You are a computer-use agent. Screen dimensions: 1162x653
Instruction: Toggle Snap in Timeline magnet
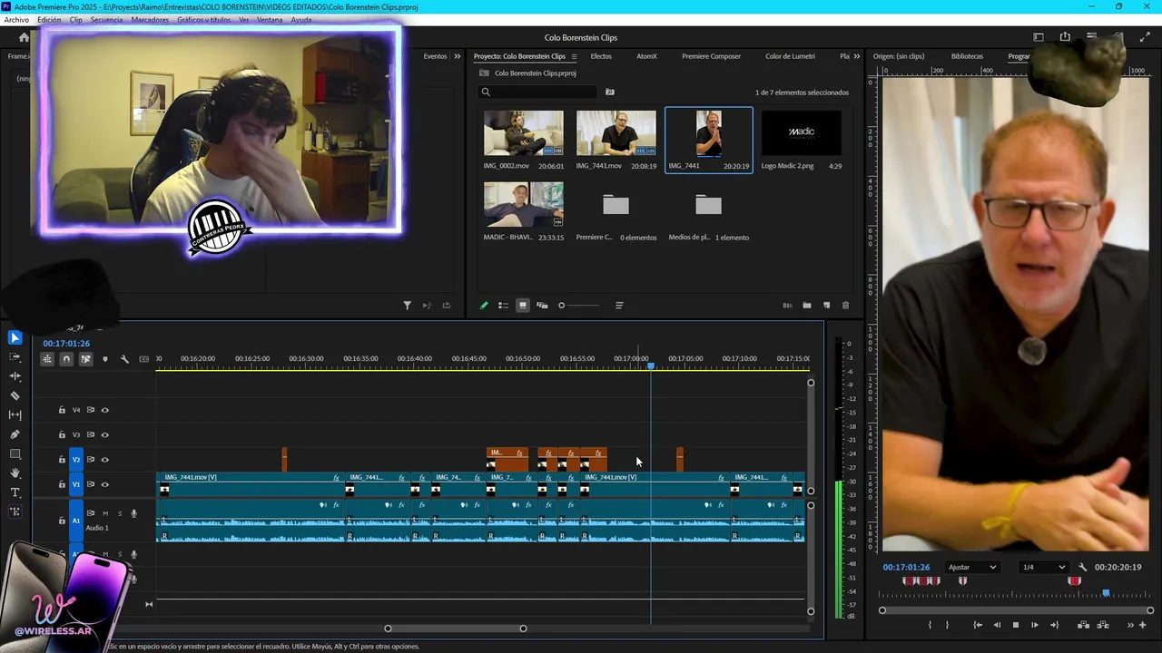[66, 359]
